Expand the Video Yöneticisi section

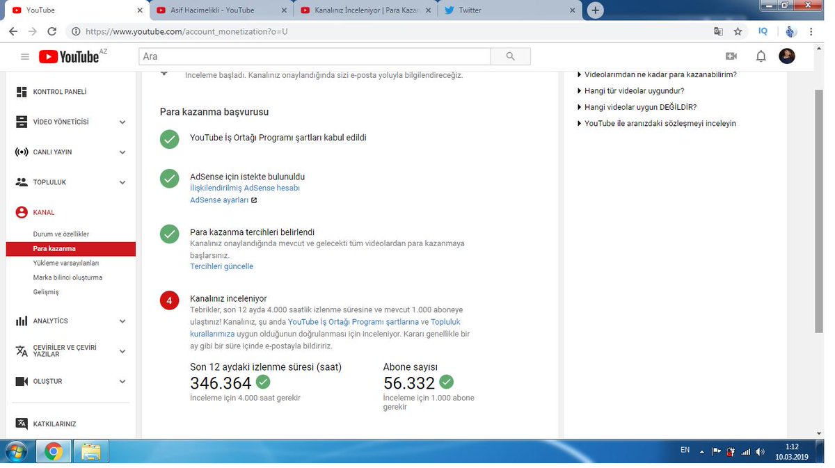[122, 122]
